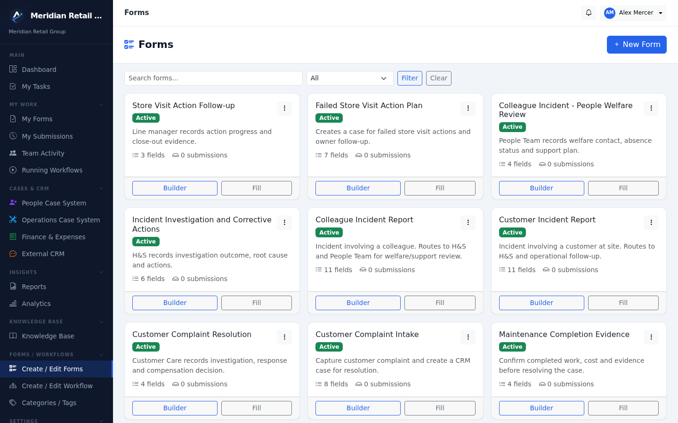Open My Submissions page
Image resolution: width=678 pixels, height=423 pixels.
click(x=56, y=136)
